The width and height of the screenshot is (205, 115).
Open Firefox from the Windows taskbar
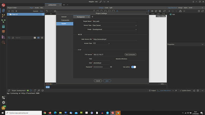50,113
